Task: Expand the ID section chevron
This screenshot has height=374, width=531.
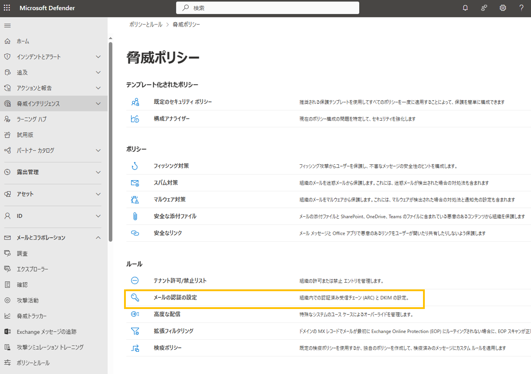Action: 98,216
